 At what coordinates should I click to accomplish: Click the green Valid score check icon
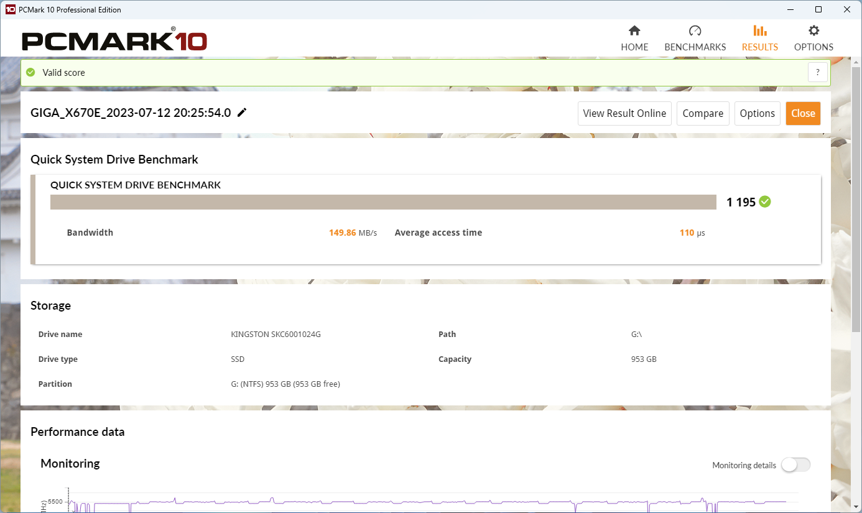(x=30, y=72)
